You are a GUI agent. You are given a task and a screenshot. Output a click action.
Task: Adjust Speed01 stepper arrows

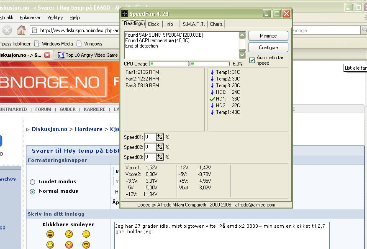tap(159, 137)
